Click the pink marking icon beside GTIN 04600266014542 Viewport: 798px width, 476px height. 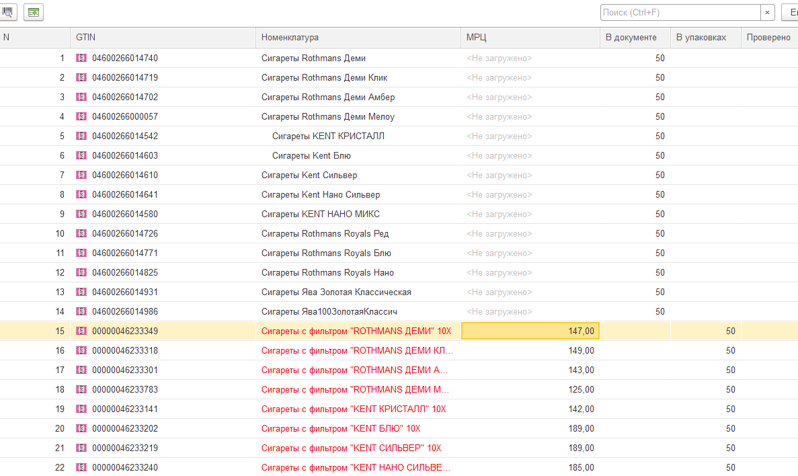[81, 136]
